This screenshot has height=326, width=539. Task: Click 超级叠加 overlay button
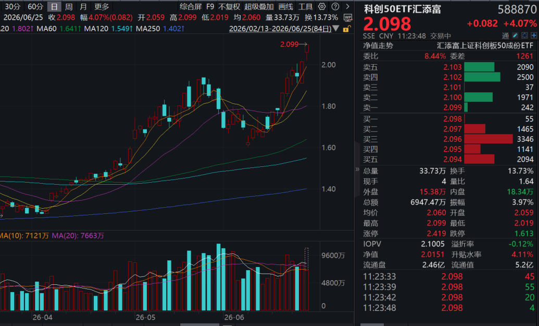259,7
